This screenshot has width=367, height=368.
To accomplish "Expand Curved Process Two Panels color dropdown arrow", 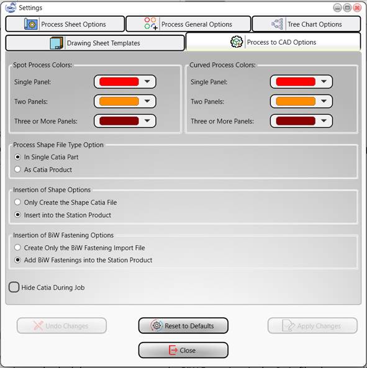I will click(324, 101).
